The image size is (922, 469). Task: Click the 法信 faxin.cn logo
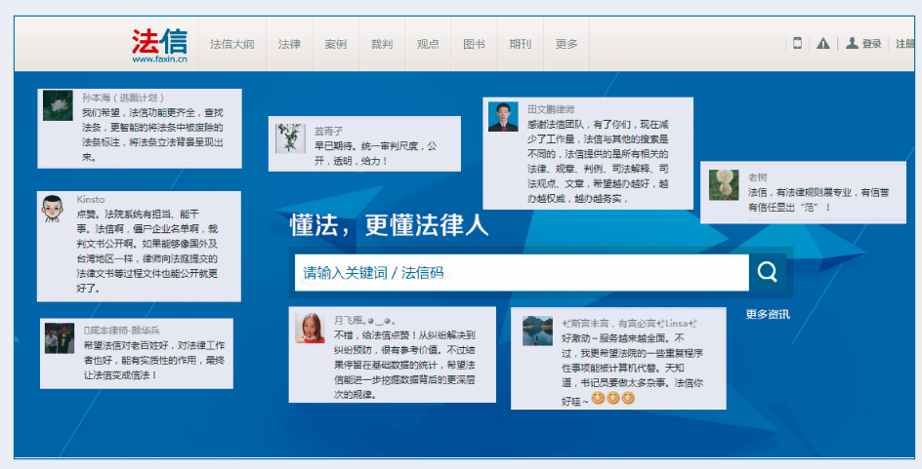point(159,45)
